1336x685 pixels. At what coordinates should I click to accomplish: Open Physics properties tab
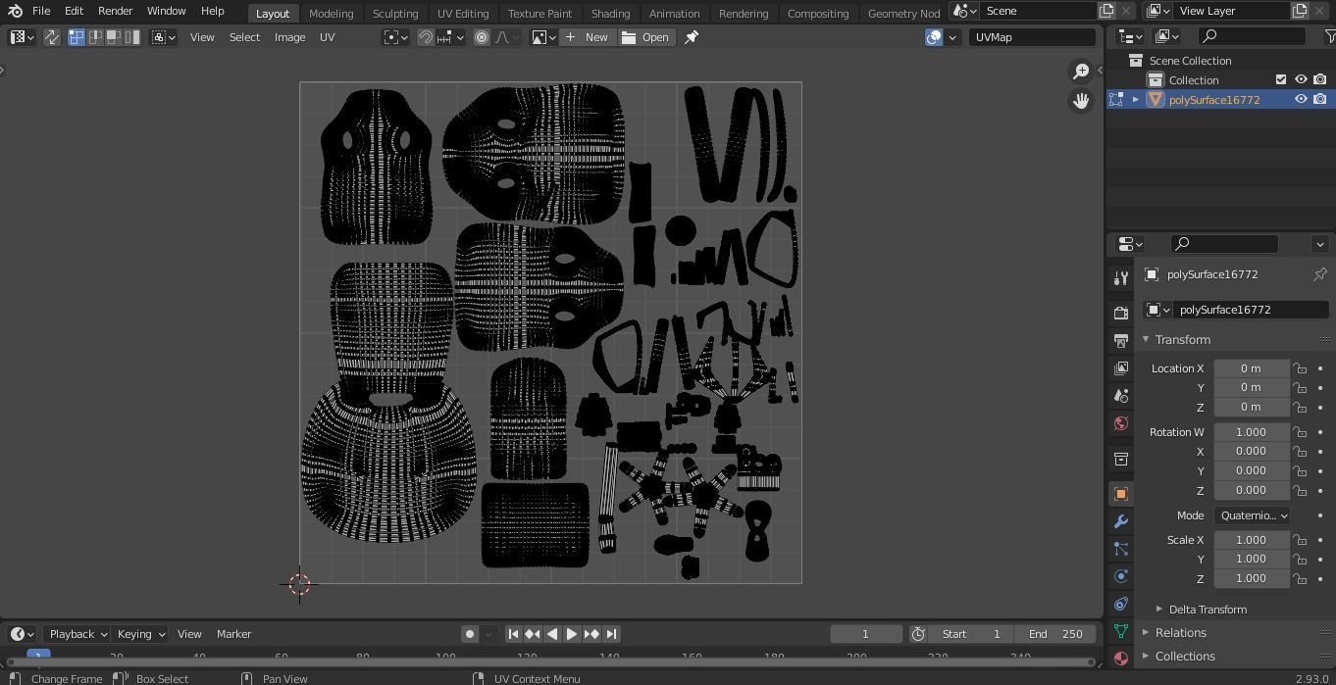coord(1121,576)
